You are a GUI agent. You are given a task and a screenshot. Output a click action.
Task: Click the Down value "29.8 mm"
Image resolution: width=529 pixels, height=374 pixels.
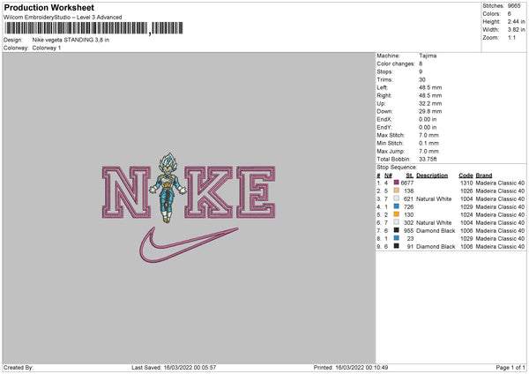coord(430,111)
